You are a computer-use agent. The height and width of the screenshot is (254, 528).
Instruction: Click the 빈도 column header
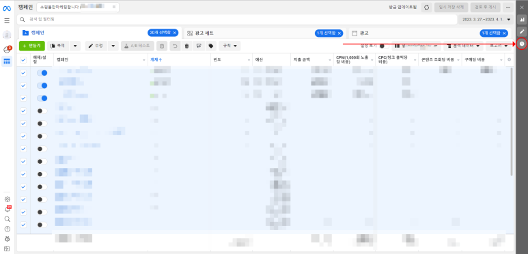217,59
